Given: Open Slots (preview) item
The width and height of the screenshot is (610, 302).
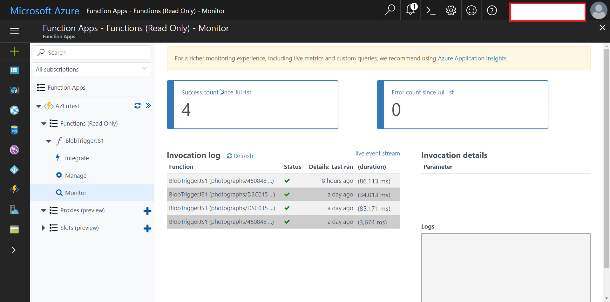Looking at the screenshot, I should pyautogui.click(x=79, y=228).
